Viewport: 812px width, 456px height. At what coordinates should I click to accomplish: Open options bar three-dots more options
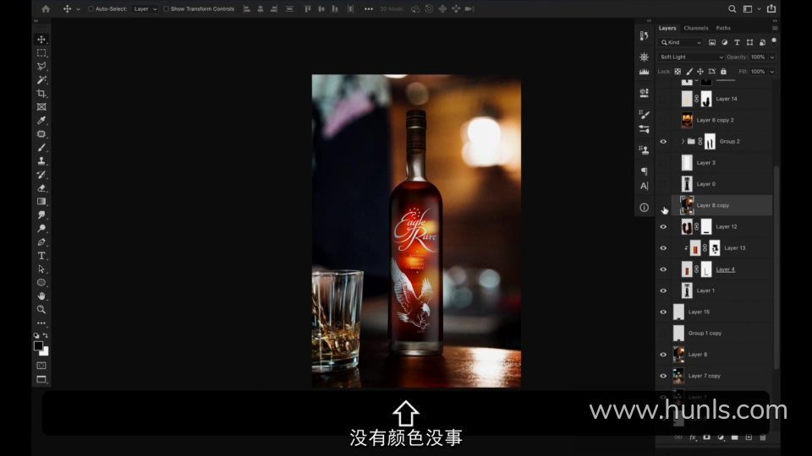pos(368,8)
